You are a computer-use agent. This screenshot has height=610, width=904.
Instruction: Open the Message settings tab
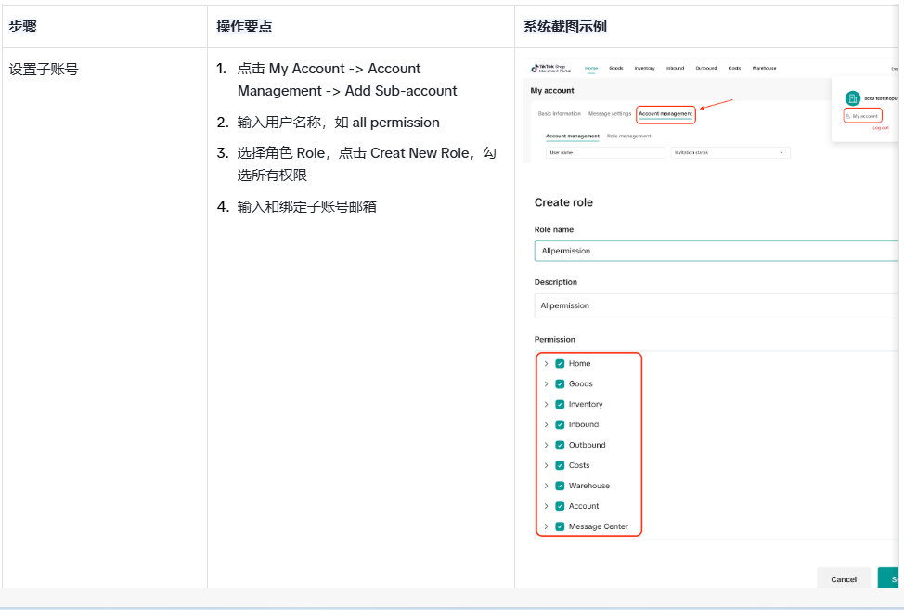pos(609,114)
